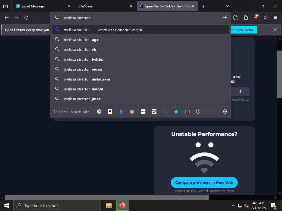Click the page's horizontal scrollbar thumb
This screenshot has width=282, height=211.
coord(107,198)
